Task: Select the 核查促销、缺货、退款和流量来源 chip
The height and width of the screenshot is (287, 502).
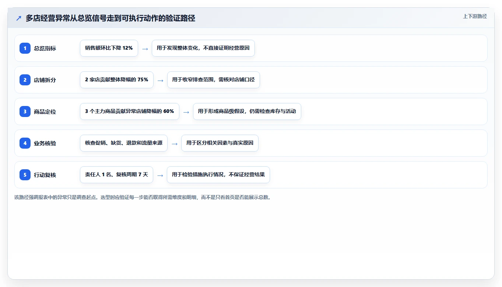Action: click(x=124, y=143)
